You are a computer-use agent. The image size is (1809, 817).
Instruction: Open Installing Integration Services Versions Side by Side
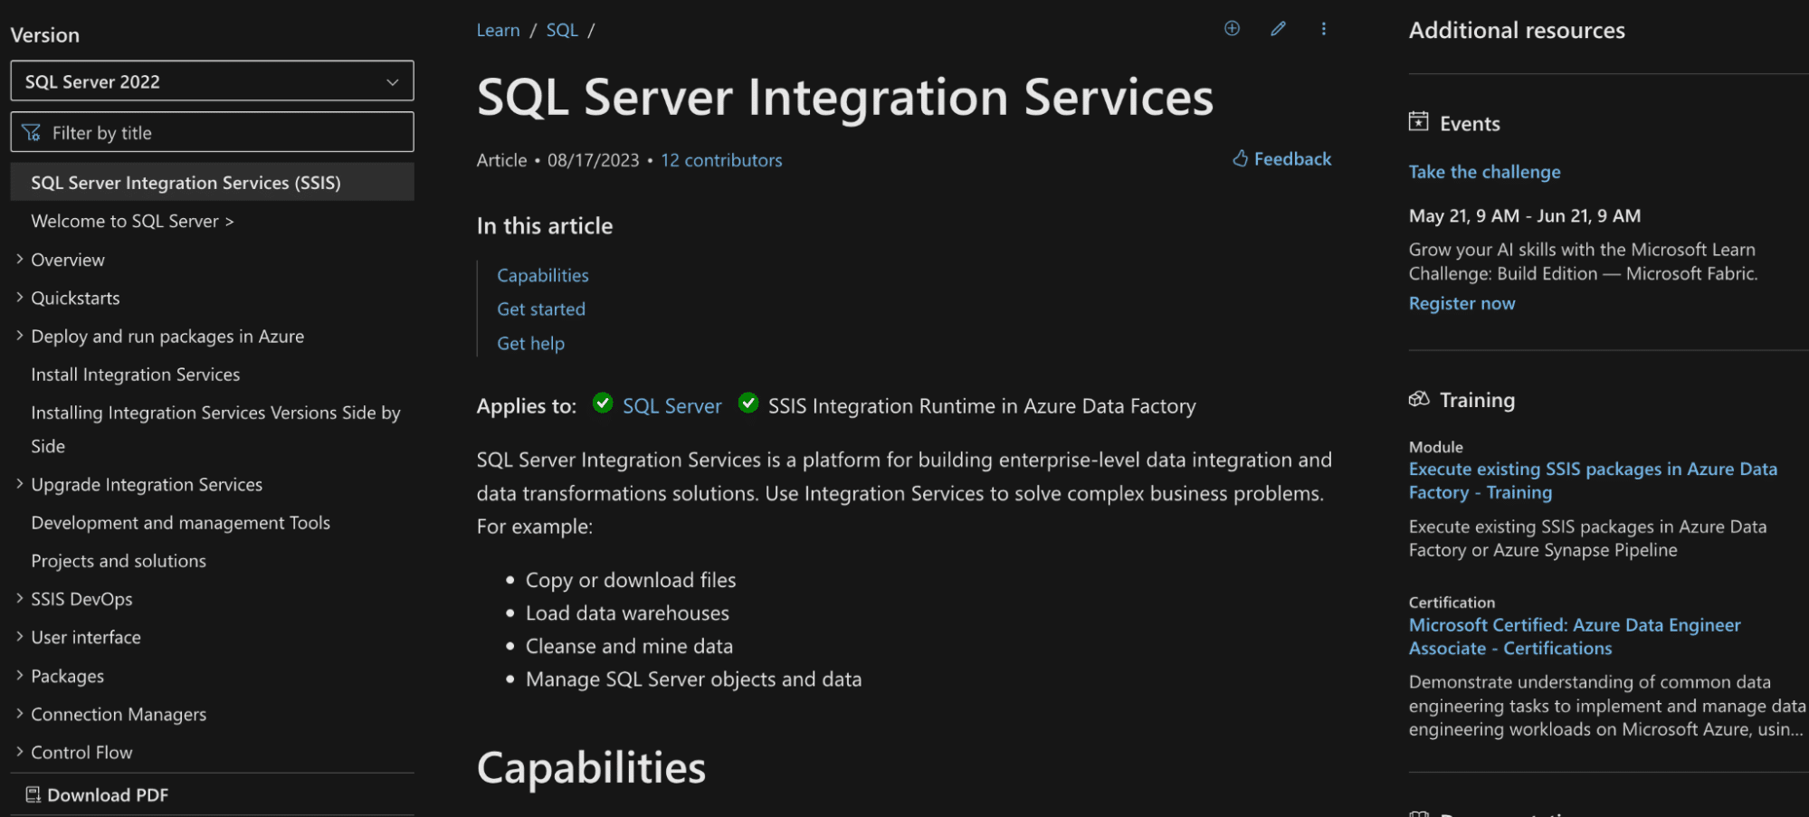point(215,430)
